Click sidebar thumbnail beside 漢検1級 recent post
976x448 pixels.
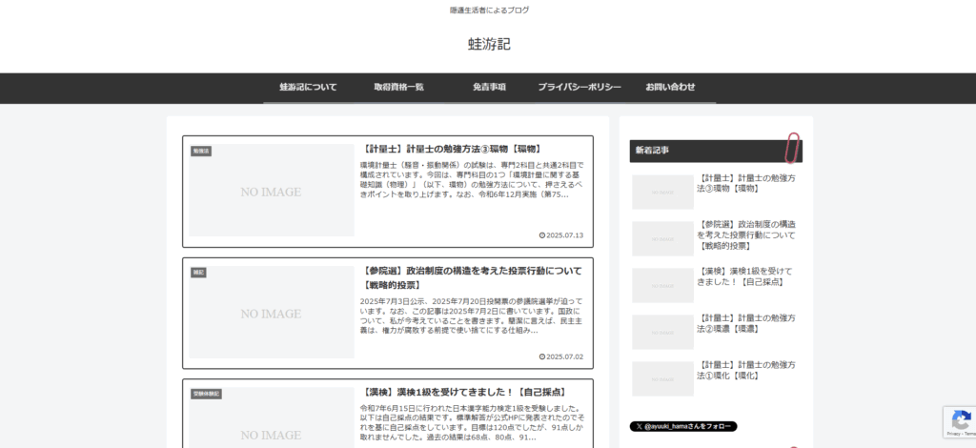(x=662, y=285)
